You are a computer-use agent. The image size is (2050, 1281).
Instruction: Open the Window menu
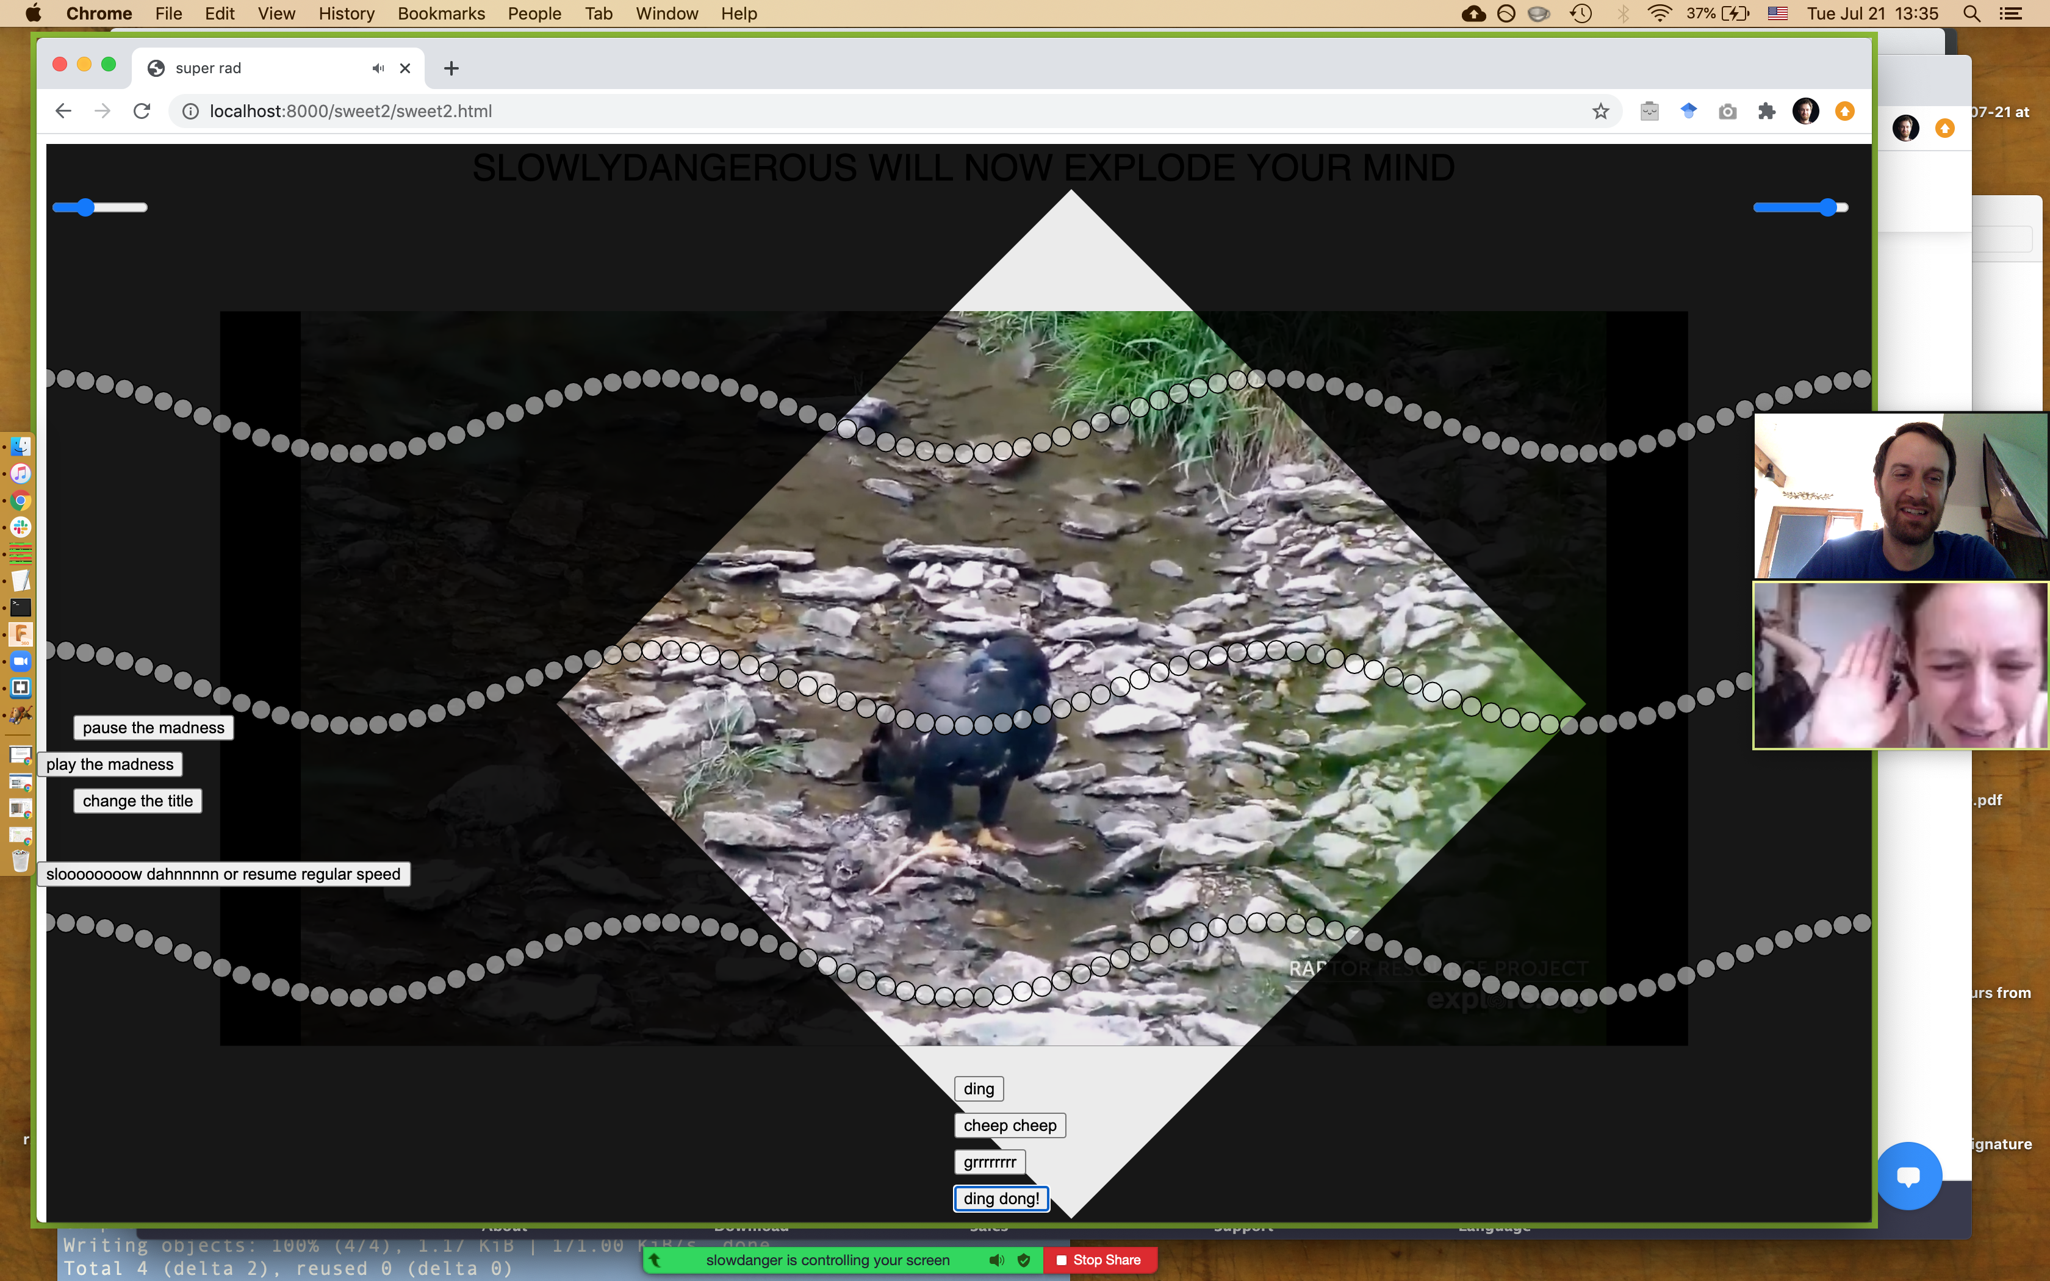pyautogui.click(x=667, y=13)
